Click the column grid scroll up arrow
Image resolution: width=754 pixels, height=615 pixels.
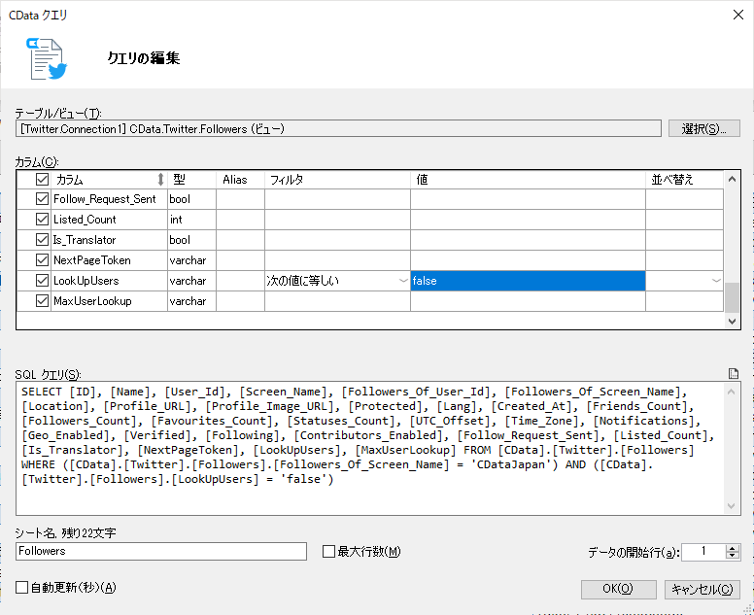pos(732,179)
